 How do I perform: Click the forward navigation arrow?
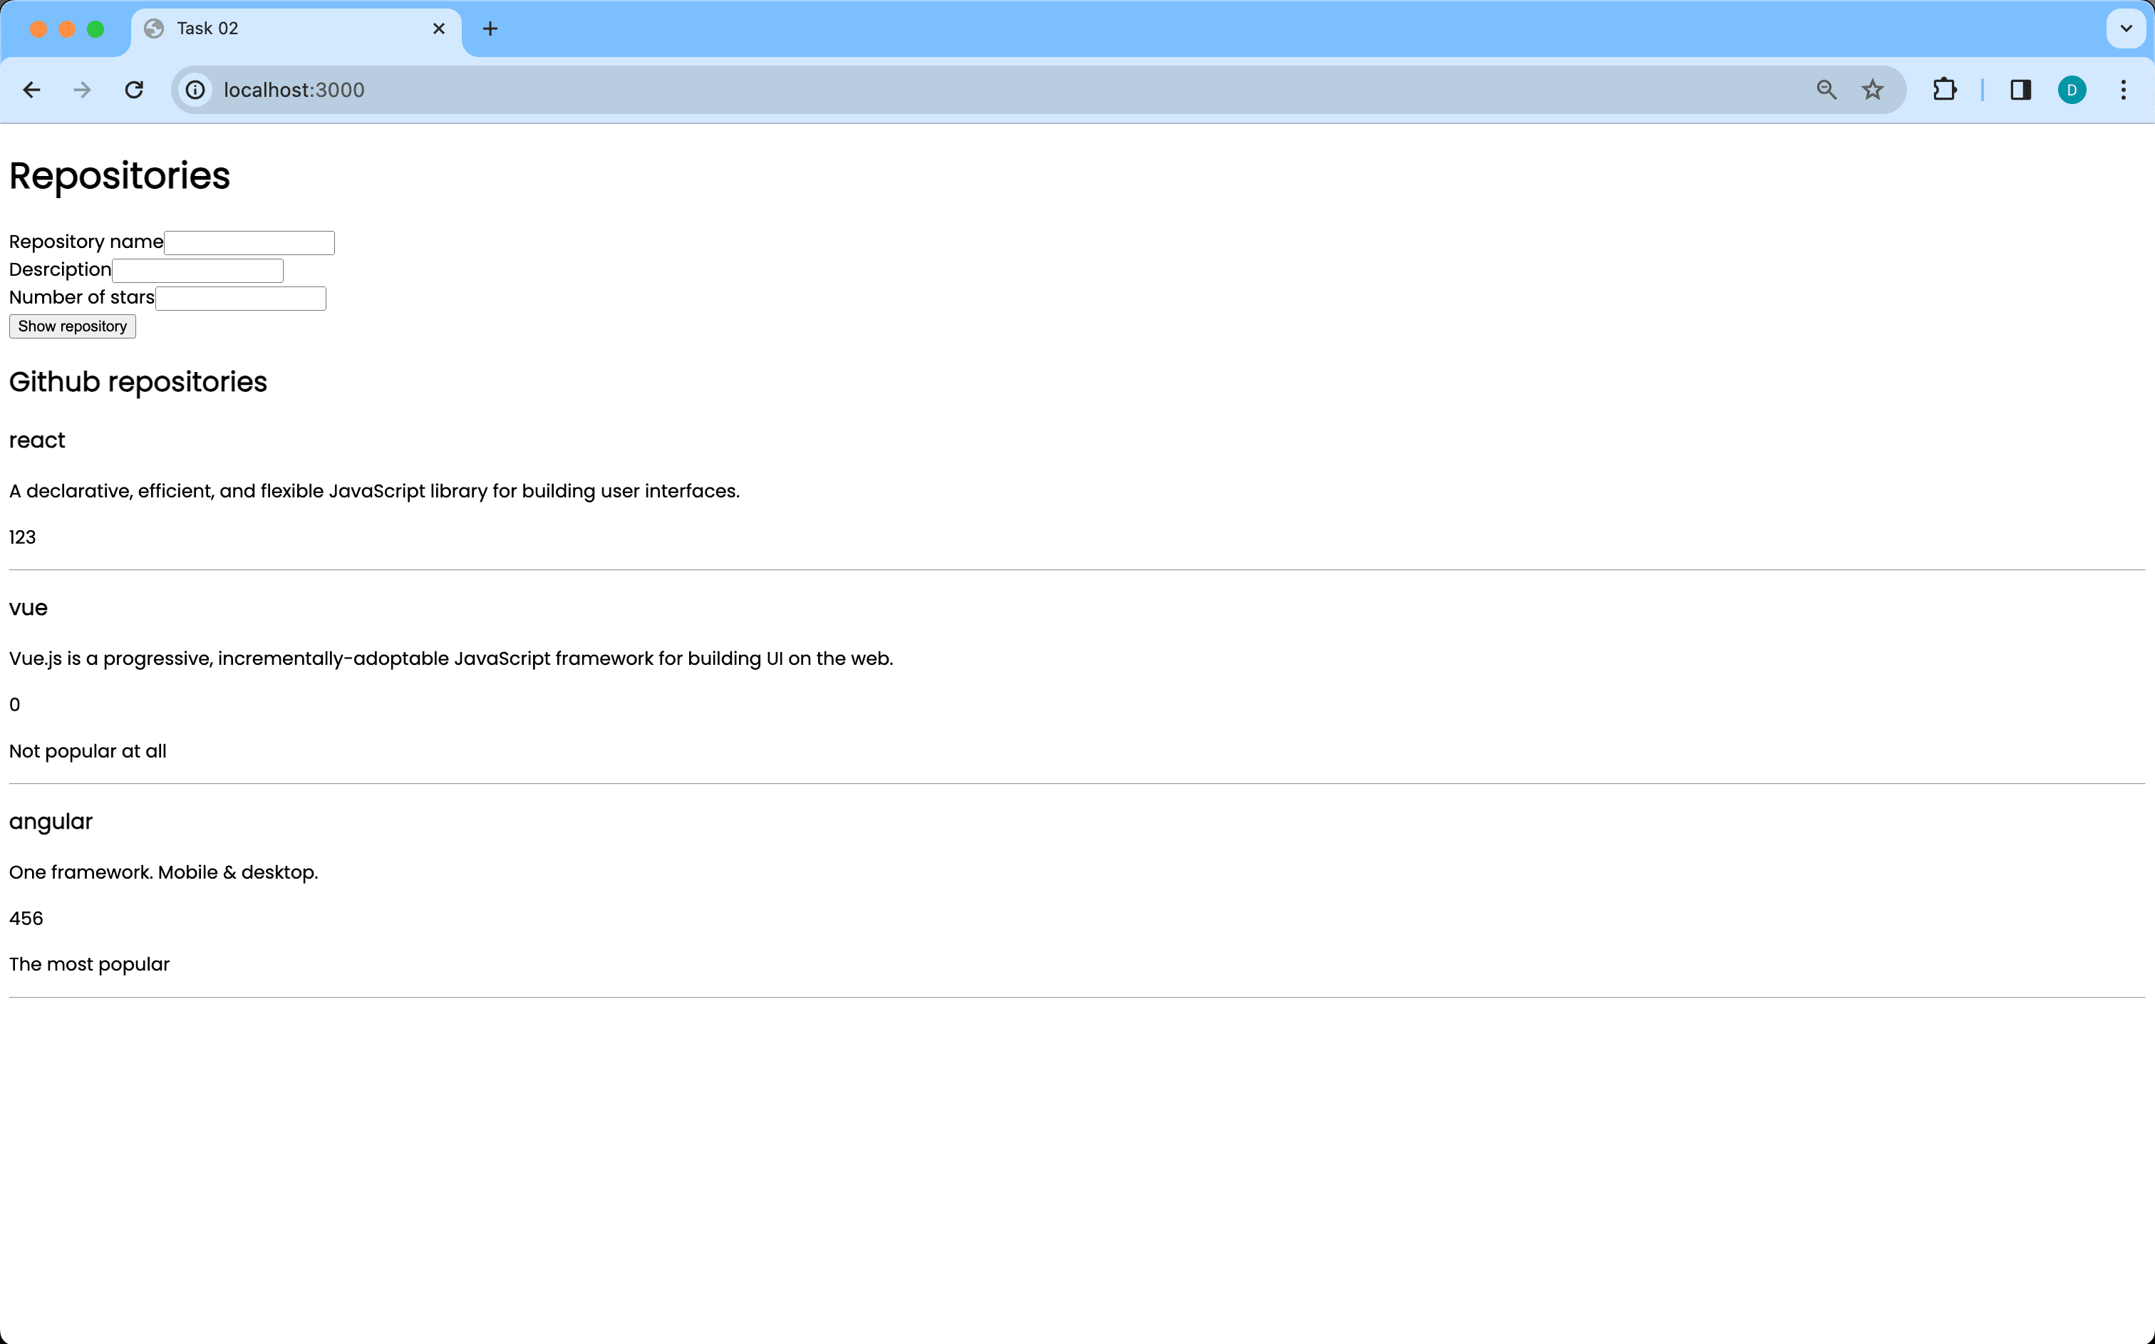pos(83,90)
